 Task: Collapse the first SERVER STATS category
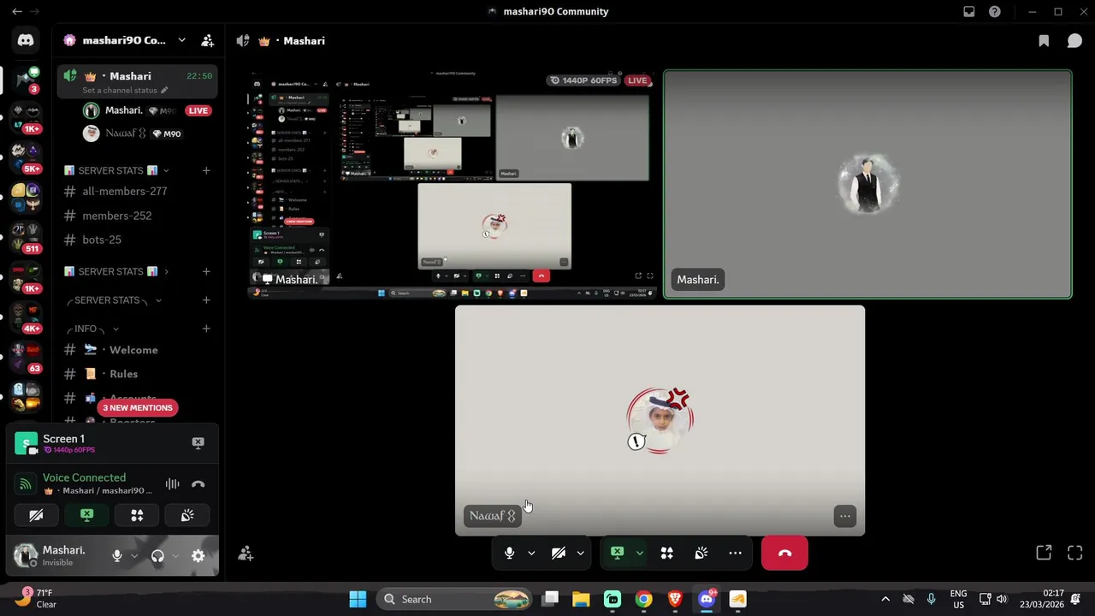point(115,170)
